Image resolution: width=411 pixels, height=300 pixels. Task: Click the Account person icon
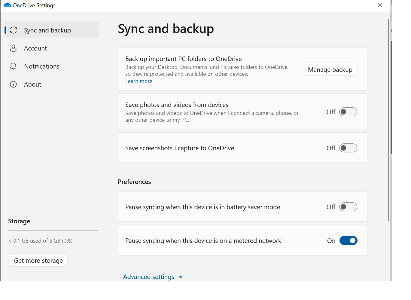(14, 48)
